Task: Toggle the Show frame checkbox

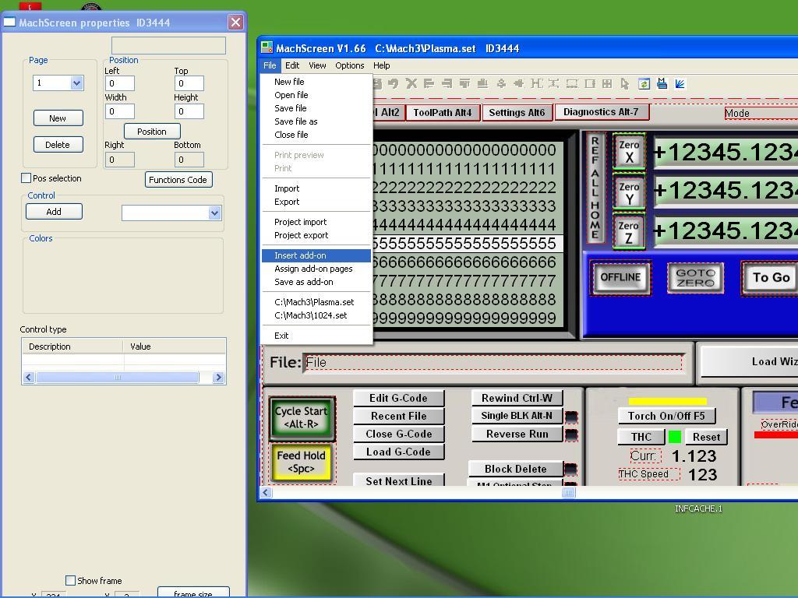Action: 71,580
